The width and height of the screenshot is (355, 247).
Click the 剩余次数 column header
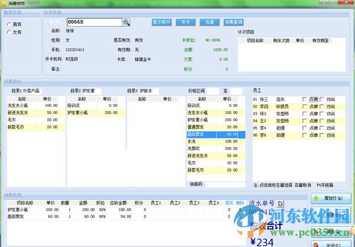pyautogui.click(x=281, y=41)
